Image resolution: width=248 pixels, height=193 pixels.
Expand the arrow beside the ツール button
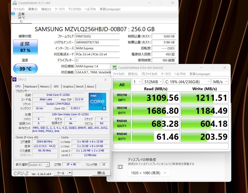[x=70, y=173]
